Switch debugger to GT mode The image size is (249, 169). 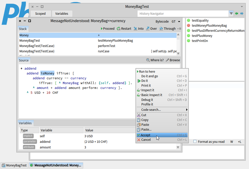pyautogui.click(x=173, y=22)
